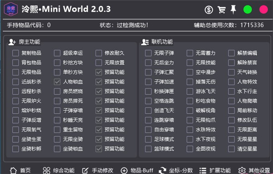Enable the 修改耐久 checkbox

[99, 53]
